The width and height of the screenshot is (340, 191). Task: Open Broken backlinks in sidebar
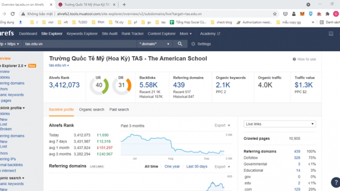point(6,129)
